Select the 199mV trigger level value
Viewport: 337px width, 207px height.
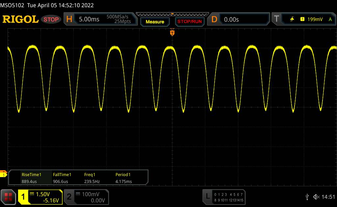tap(315, 19)
